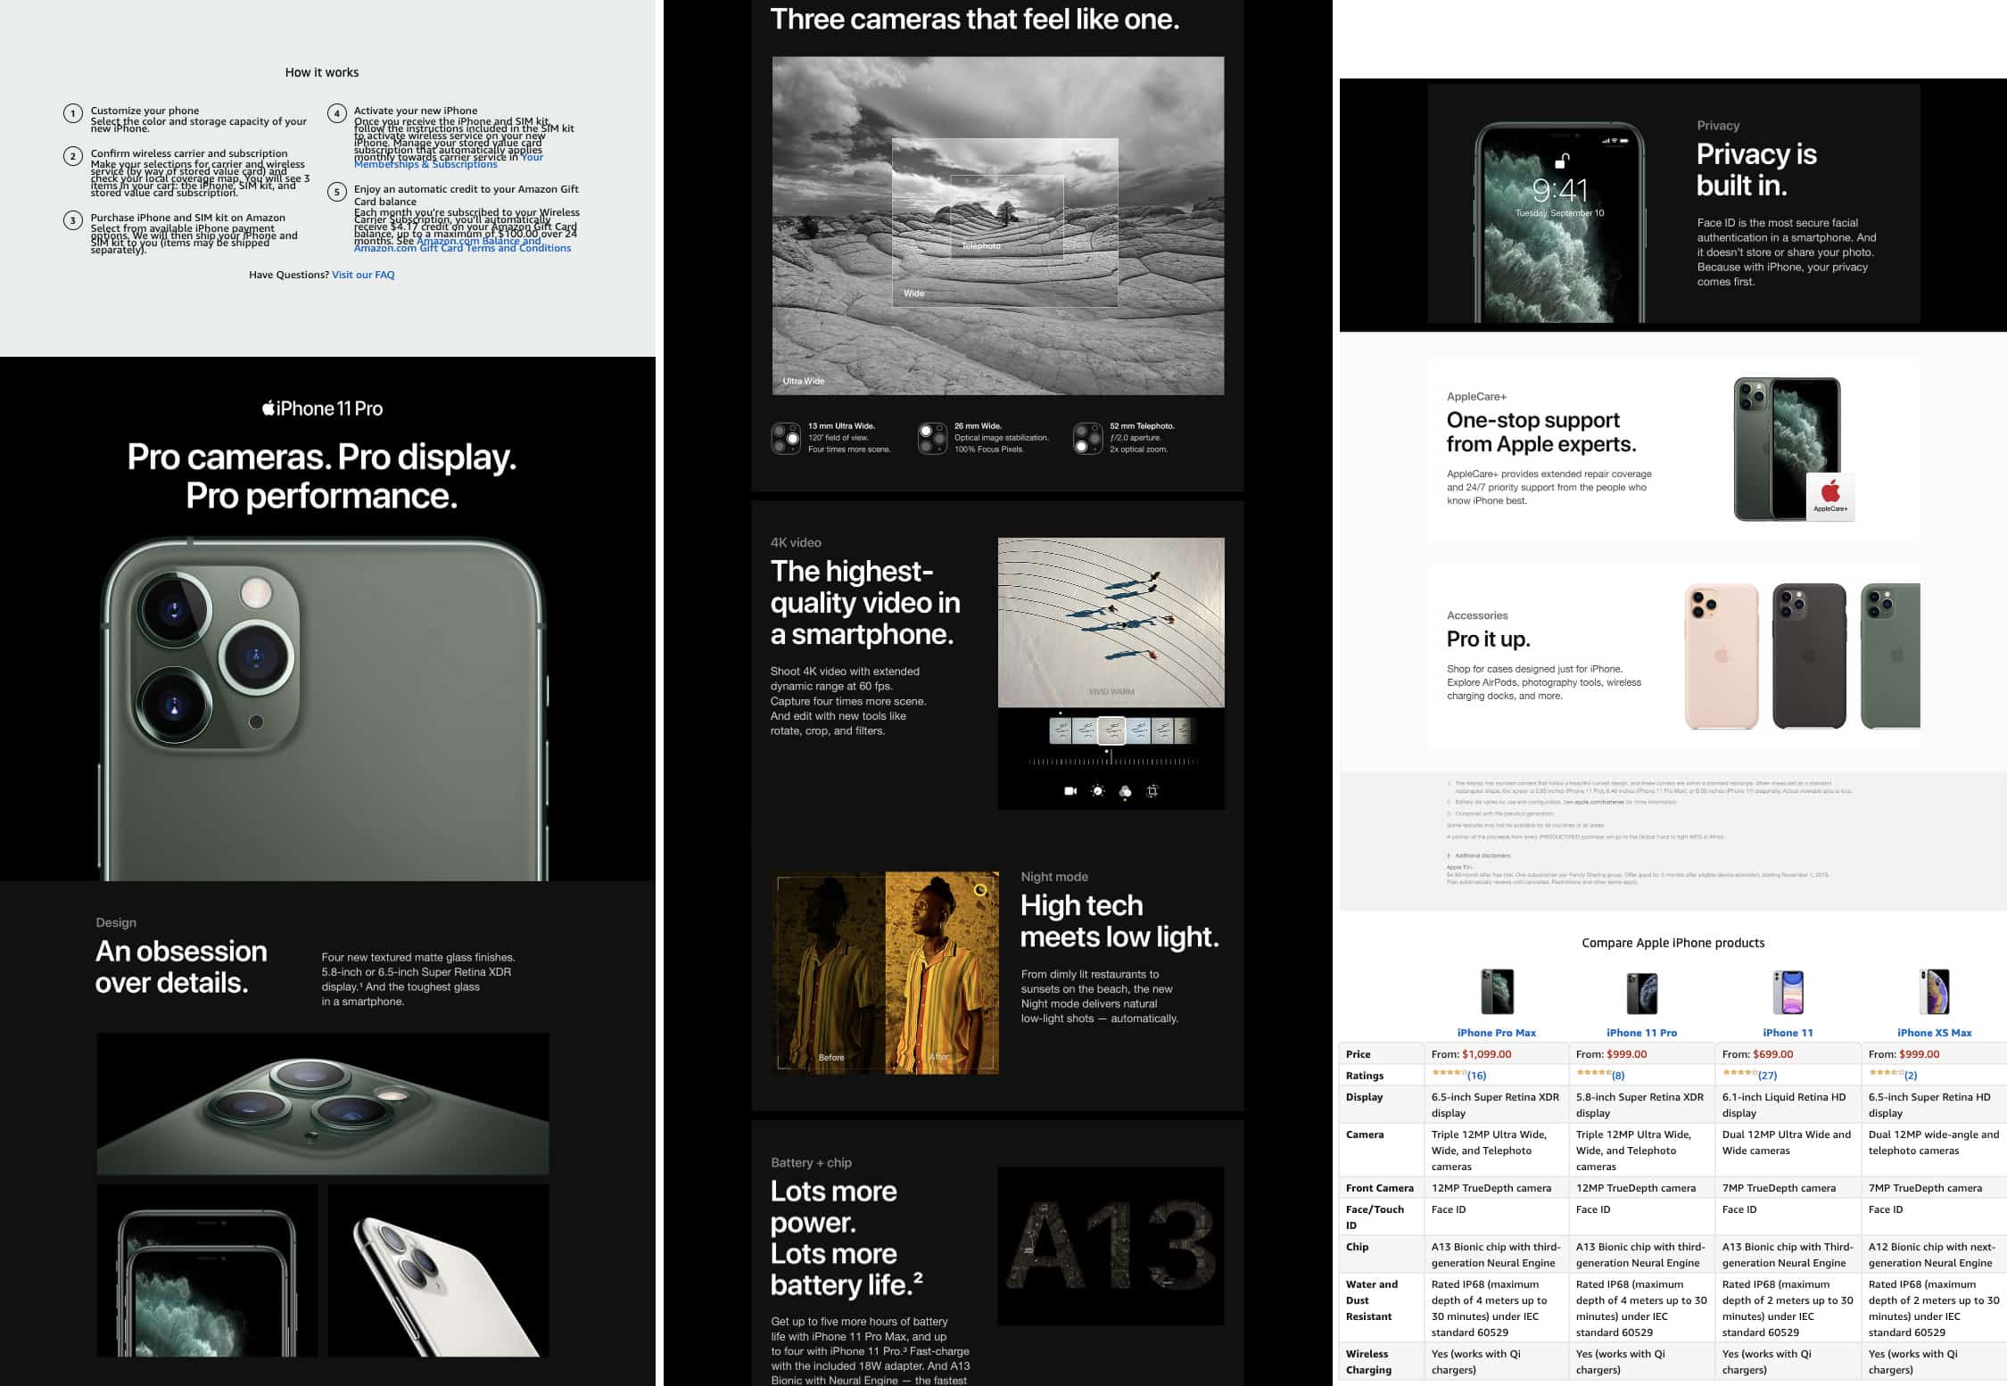The height and width of the screenshot is (1386, 2007).
Task: Click the 'Front Camera' row header
Action: [x=1380, y=1188]
